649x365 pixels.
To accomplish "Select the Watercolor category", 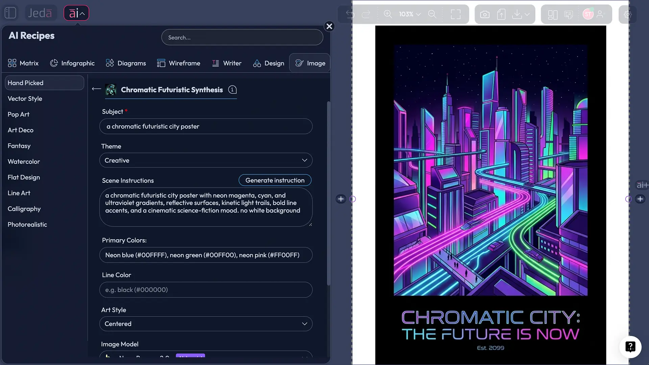I will pos(24,162).
